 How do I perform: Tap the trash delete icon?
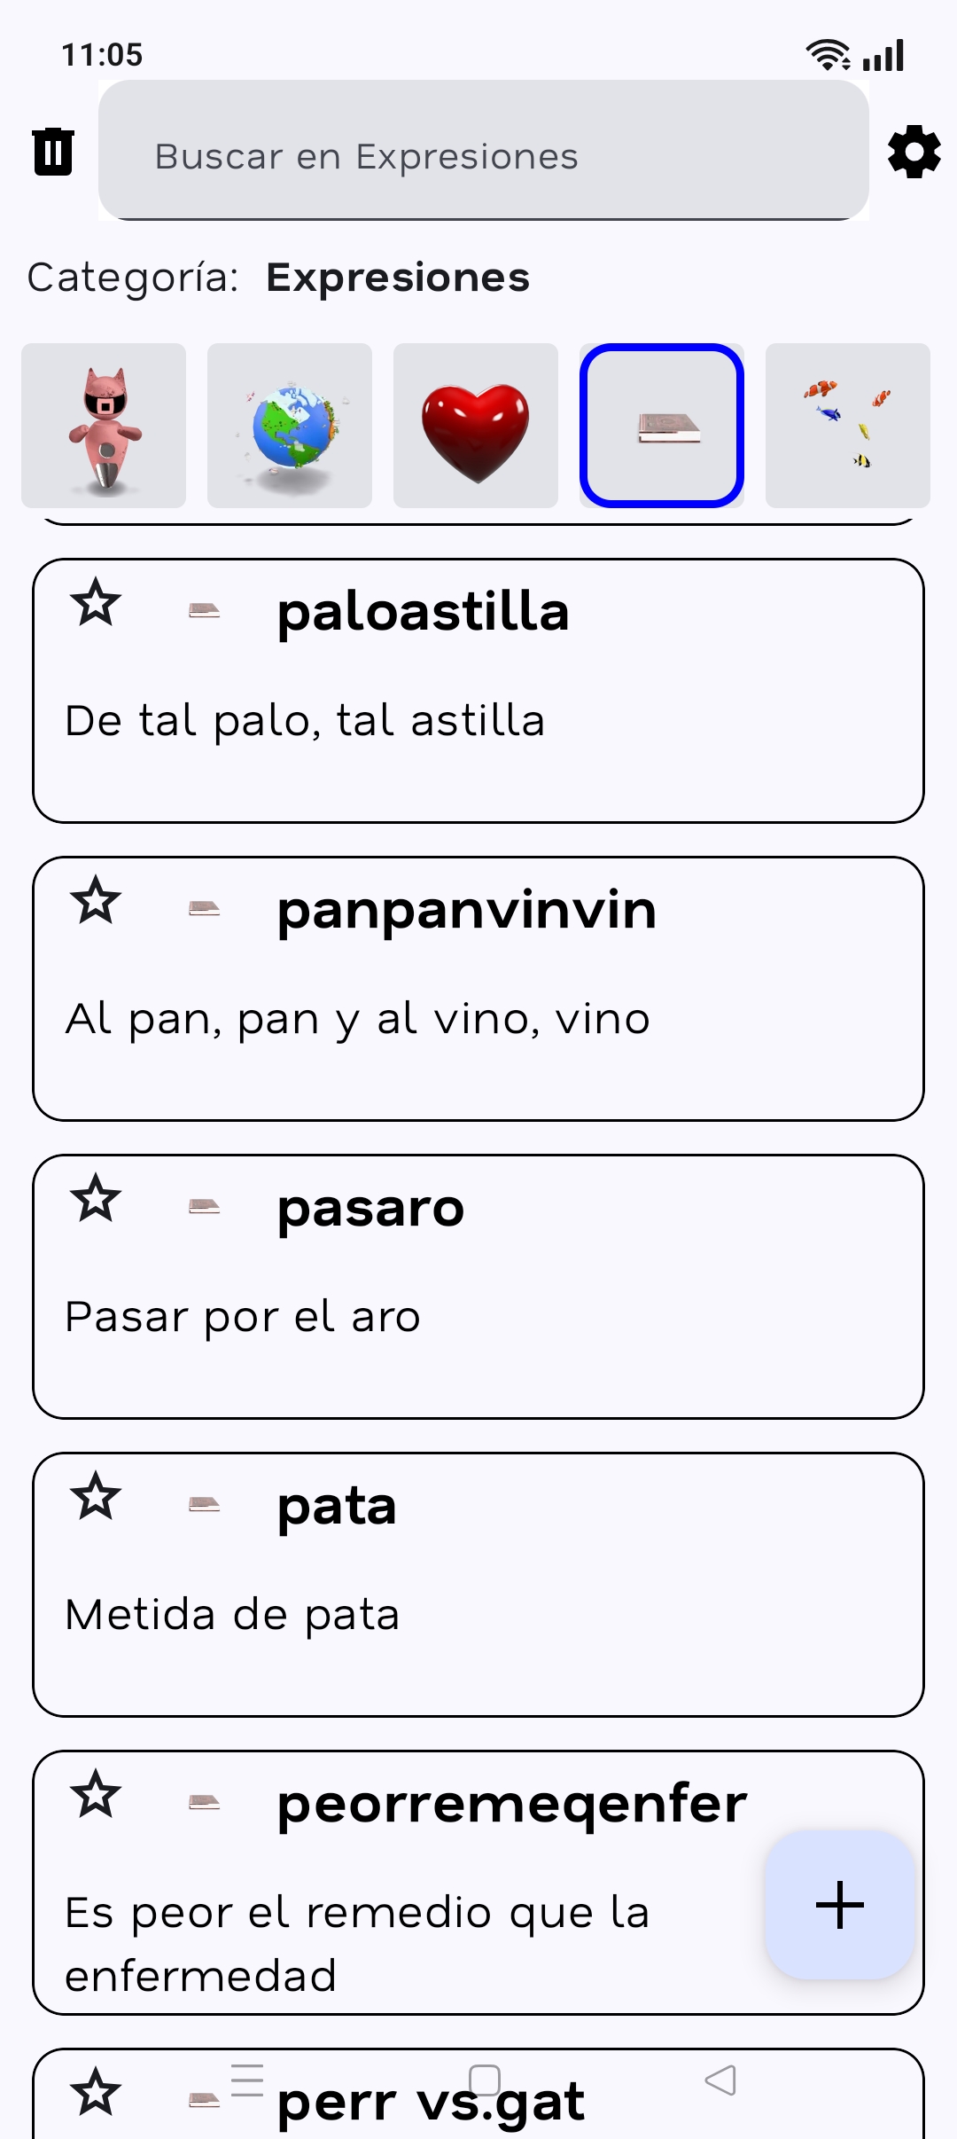pyautogui.click(x=53, y=152)
